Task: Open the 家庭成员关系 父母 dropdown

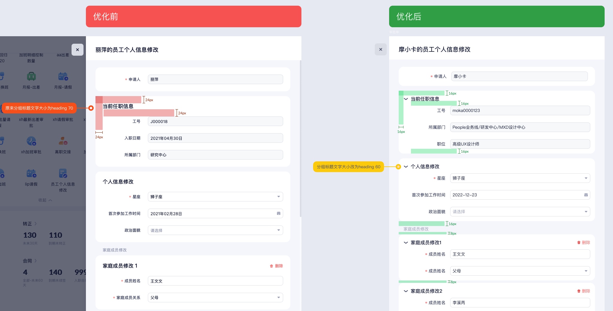Action: tap(216, 298)
